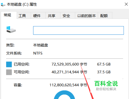
Task: Click the 40,271,314,944 字节 free value
Action: tap(69, 72)
